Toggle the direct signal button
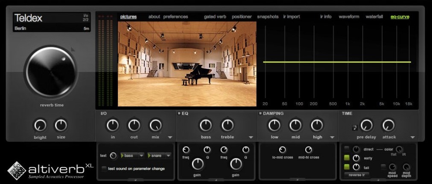The width and height of the screenshot is (432, 184). pos(347,149)
